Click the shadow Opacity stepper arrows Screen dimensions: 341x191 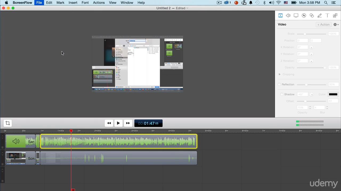point(310,108)
